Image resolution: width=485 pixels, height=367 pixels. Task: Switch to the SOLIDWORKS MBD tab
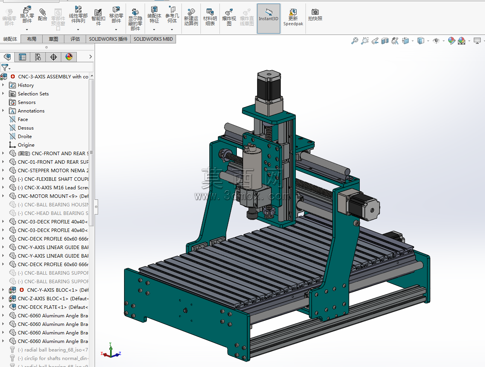tap(153, 39)
